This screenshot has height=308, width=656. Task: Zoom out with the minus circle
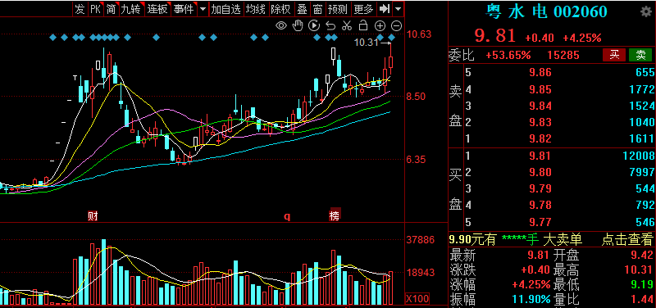tap(396, 26)
